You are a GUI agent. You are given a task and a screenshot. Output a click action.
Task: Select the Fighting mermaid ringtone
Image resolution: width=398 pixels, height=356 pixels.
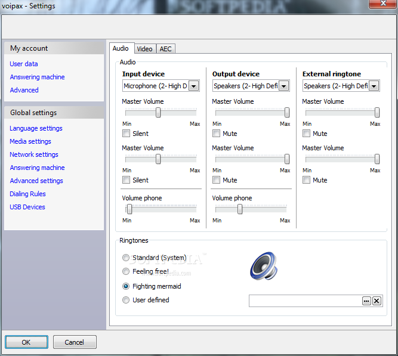click(x=126, y=286)
